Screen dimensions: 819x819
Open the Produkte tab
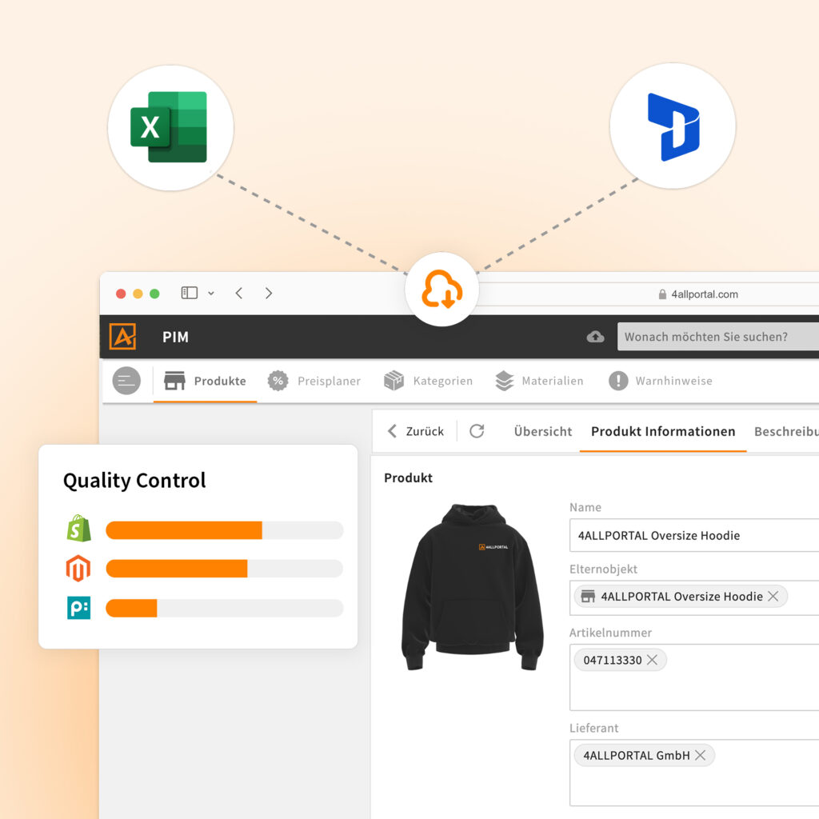(206, 382)
